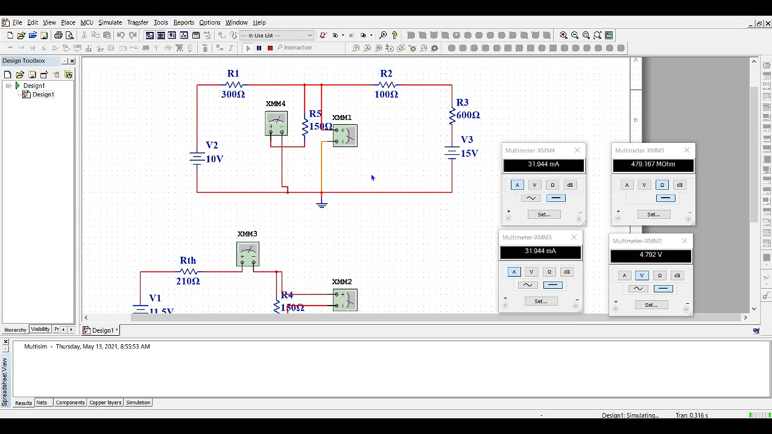Switch XMM4 multimeter to AC signal mode
The image size is (772, 434).
tap(531, 198)
